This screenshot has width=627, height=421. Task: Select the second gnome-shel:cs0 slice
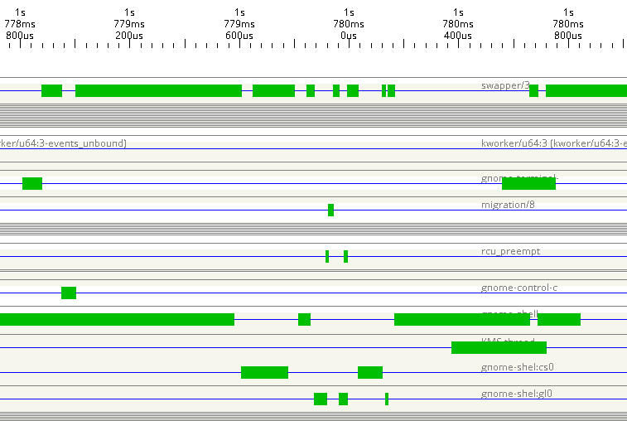coord(369,372)
